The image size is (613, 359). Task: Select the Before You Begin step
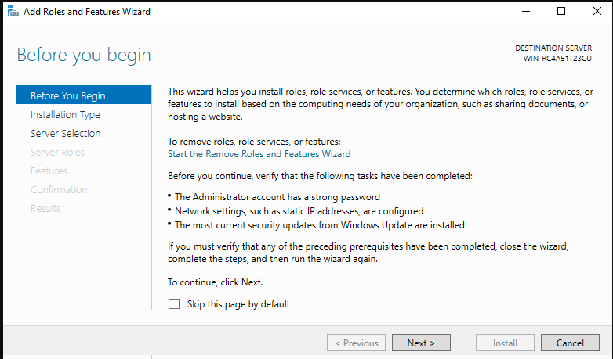[x=83, y=95]
